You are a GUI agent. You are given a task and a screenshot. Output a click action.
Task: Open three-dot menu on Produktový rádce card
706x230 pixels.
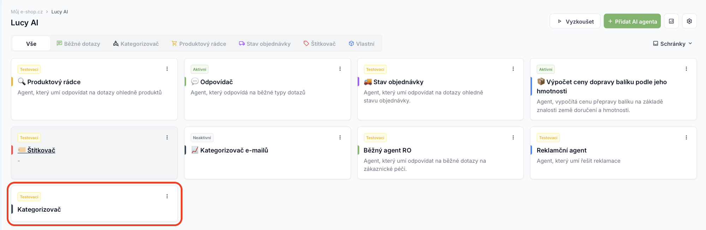click(x=167, y=69)
